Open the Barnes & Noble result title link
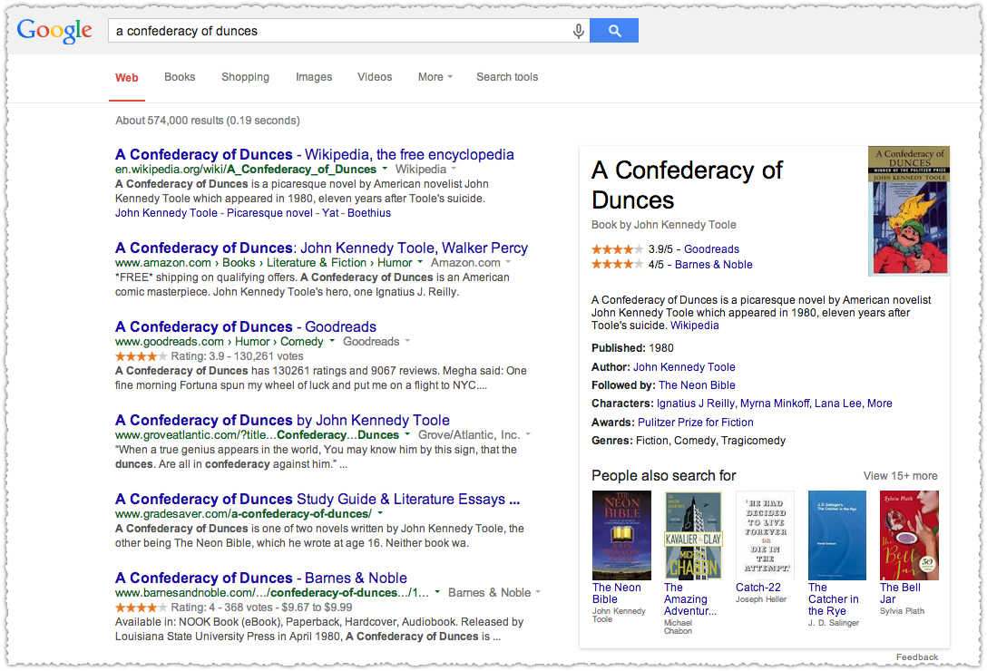 point(261,578)
